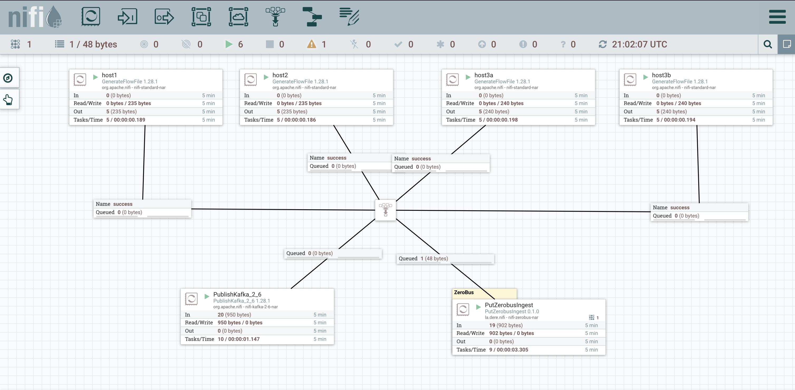Click host2 Read/Write 0 bytes / 235 bytes
The height and width of the screenshot is (390, 795).
pos(299,103)
